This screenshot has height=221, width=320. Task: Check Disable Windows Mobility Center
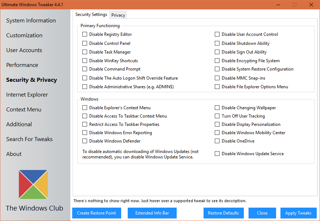pyautogui.click(x=217, y=133)
